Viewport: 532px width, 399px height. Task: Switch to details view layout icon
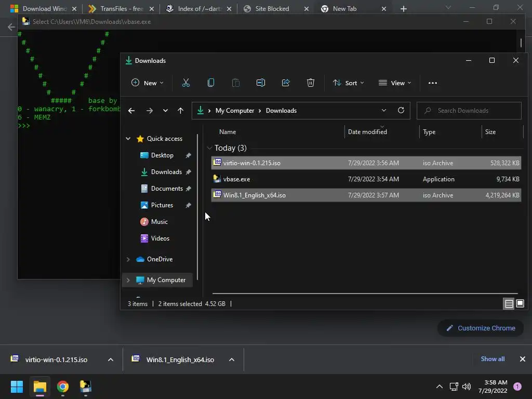click(509, 303)
